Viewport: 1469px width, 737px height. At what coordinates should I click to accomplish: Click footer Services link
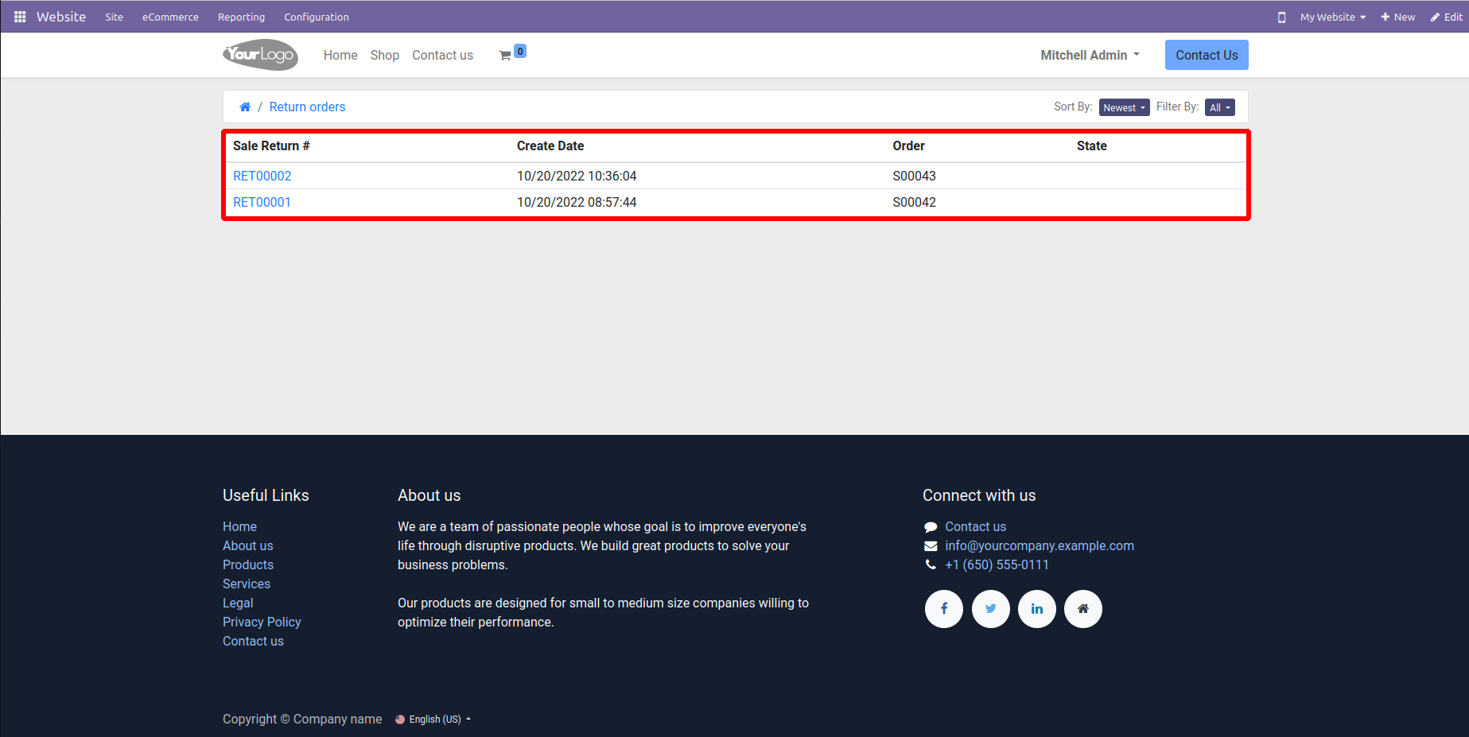click(247, 584)
